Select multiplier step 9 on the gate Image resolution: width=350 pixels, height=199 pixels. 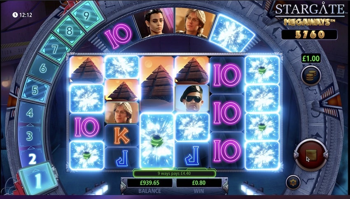pos(86,15)
